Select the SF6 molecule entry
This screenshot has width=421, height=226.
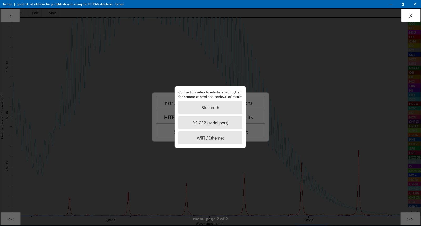pos(414,149)
